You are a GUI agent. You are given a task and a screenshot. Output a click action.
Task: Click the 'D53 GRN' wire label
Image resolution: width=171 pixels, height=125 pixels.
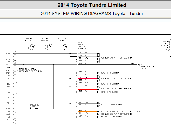click(x=84, y=80)
